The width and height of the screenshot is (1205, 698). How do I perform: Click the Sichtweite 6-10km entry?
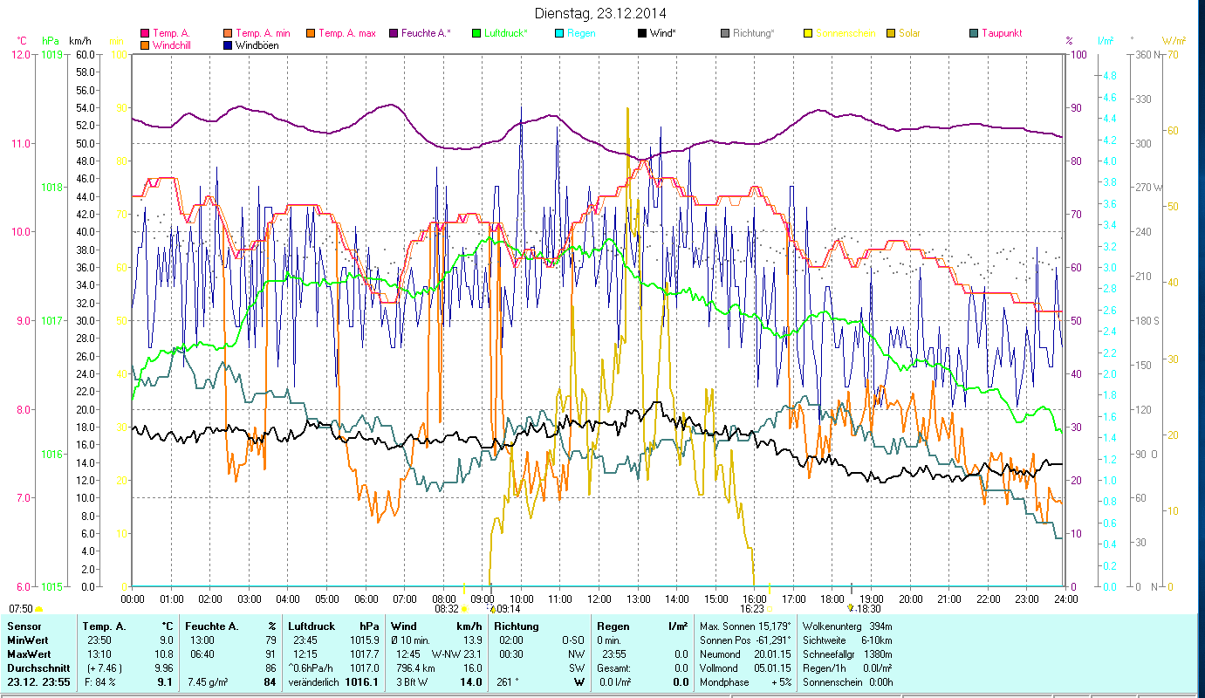pyautogui.click(x=847, y=640)
